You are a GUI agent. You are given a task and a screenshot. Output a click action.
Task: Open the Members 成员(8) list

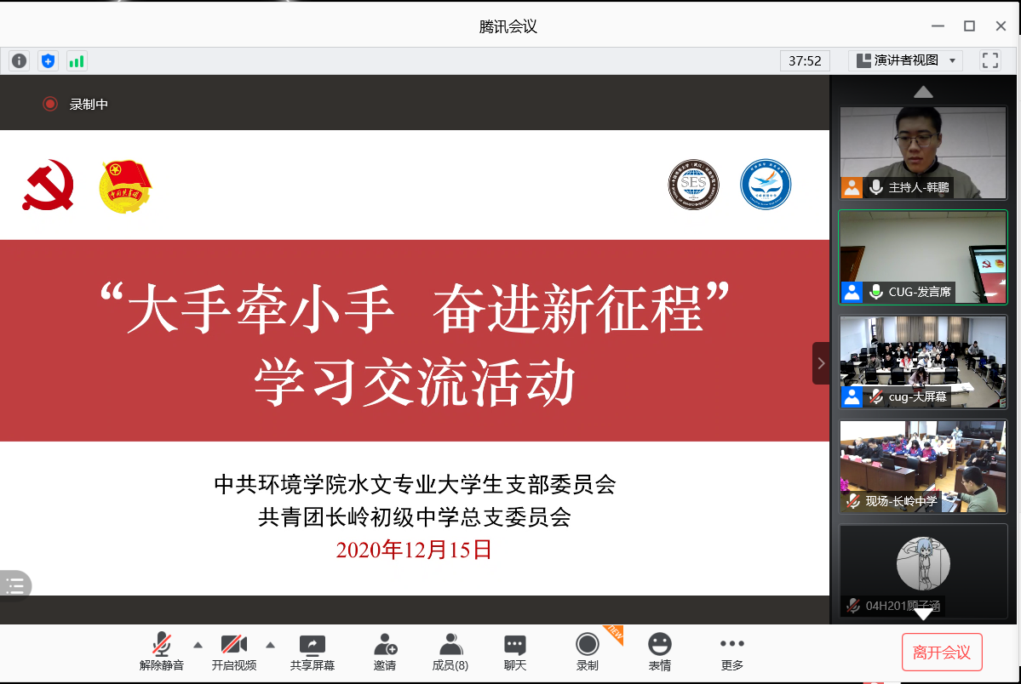pyautogui.click(x=450, y=653)
